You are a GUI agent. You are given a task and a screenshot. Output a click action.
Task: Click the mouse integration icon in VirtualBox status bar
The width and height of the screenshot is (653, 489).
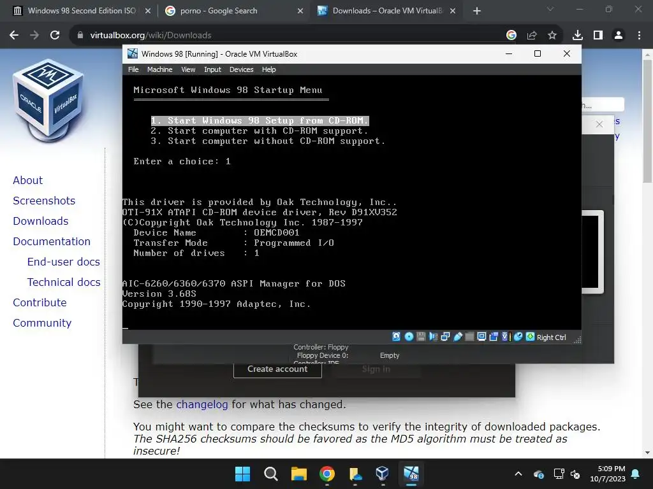pyautogui.click(x=518, y=337)
